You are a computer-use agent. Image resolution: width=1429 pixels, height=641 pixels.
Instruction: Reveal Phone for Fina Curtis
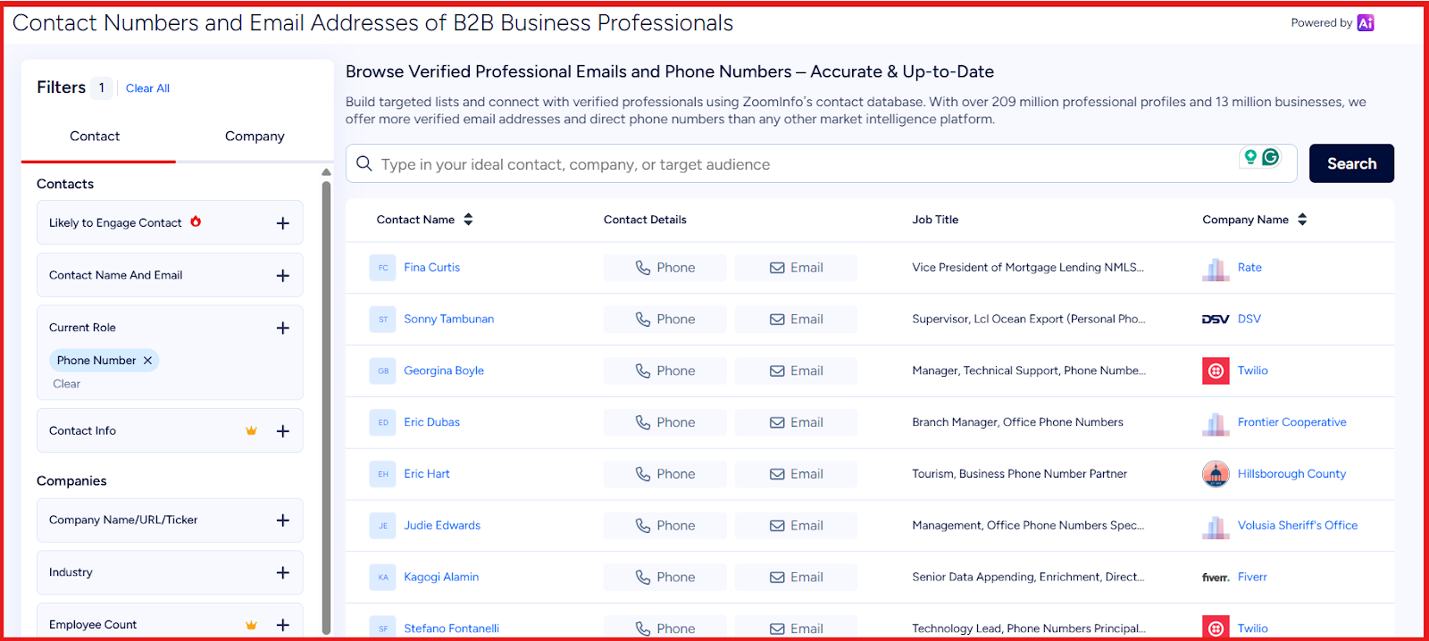click(665, 268)
